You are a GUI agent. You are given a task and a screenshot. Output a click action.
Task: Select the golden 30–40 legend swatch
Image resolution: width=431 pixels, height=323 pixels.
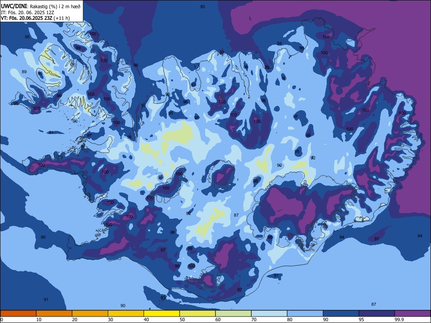126,314
